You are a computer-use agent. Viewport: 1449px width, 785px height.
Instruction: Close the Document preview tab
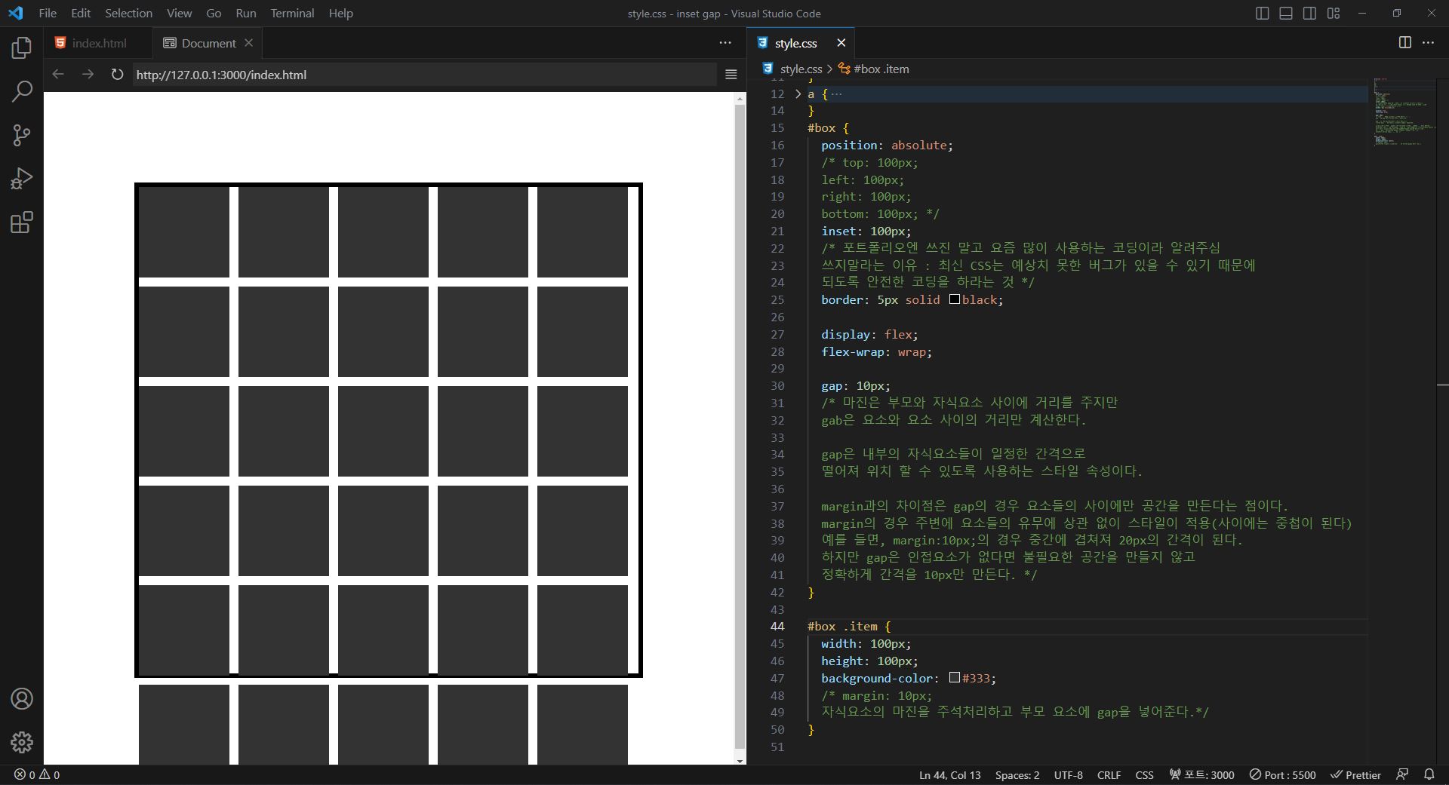(x=248, y=43)
